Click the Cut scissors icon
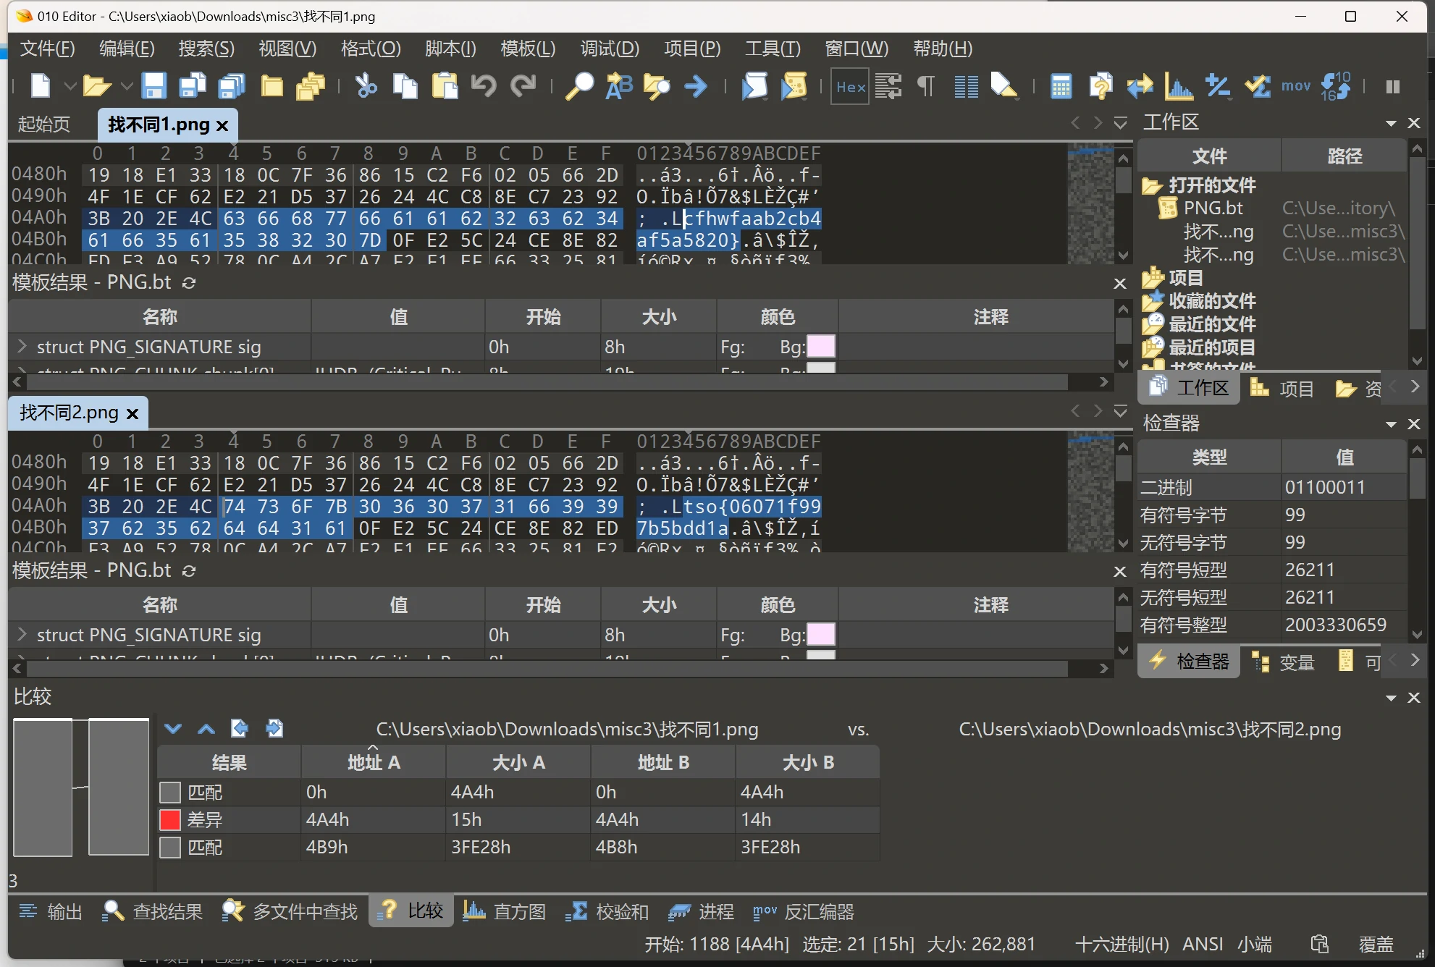The height and width of the screenshot is (967, 1435). [x=366, y=86]
